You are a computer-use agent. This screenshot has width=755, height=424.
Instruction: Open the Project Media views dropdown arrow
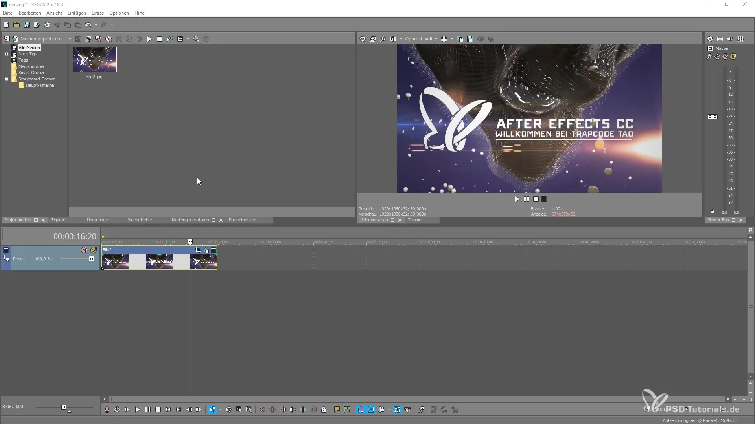(x=188, y=39)
